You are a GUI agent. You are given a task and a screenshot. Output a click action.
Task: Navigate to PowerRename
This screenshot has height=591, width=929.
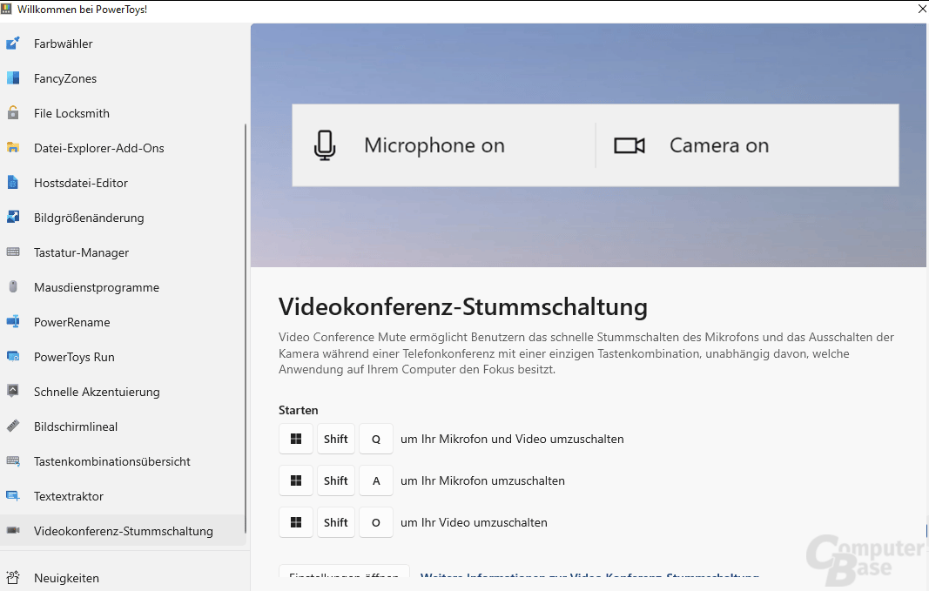coord(123,322)
